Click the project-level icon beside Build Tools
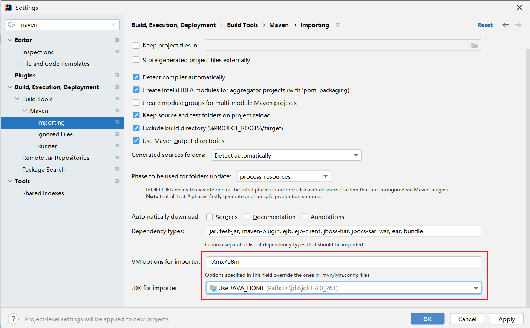Screen dimensions: 530x328 117,99
